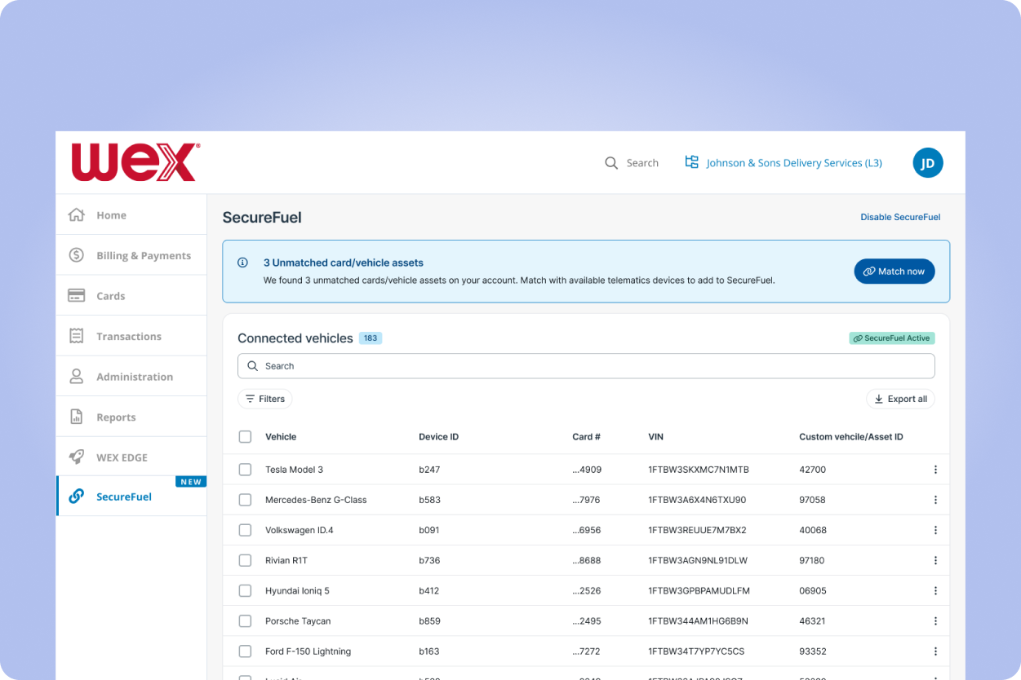Click the Card # column header
The image size is (1021, 680).
coord(586,437)
